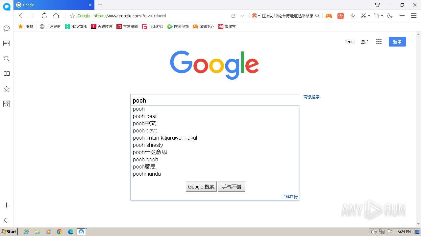Click the scissors screenshot tool

click(x=363, y=16)
